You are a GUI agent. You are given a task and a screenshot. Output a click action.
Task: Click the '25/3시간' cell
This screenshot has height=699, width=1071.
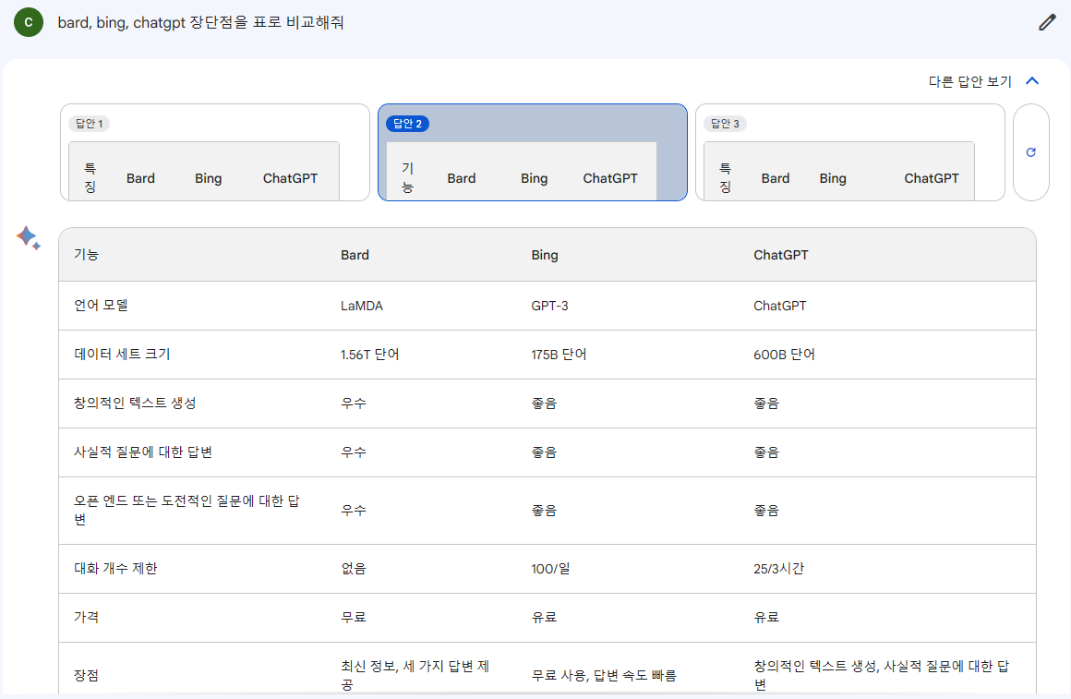pyautogui.click(x=778, y=569)
